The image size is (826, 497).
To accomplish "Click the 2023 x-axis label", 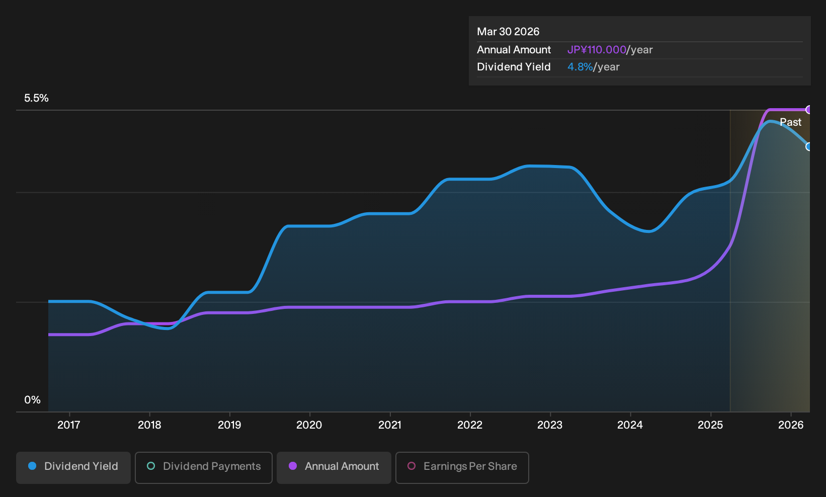I will (x=550, y=425).
